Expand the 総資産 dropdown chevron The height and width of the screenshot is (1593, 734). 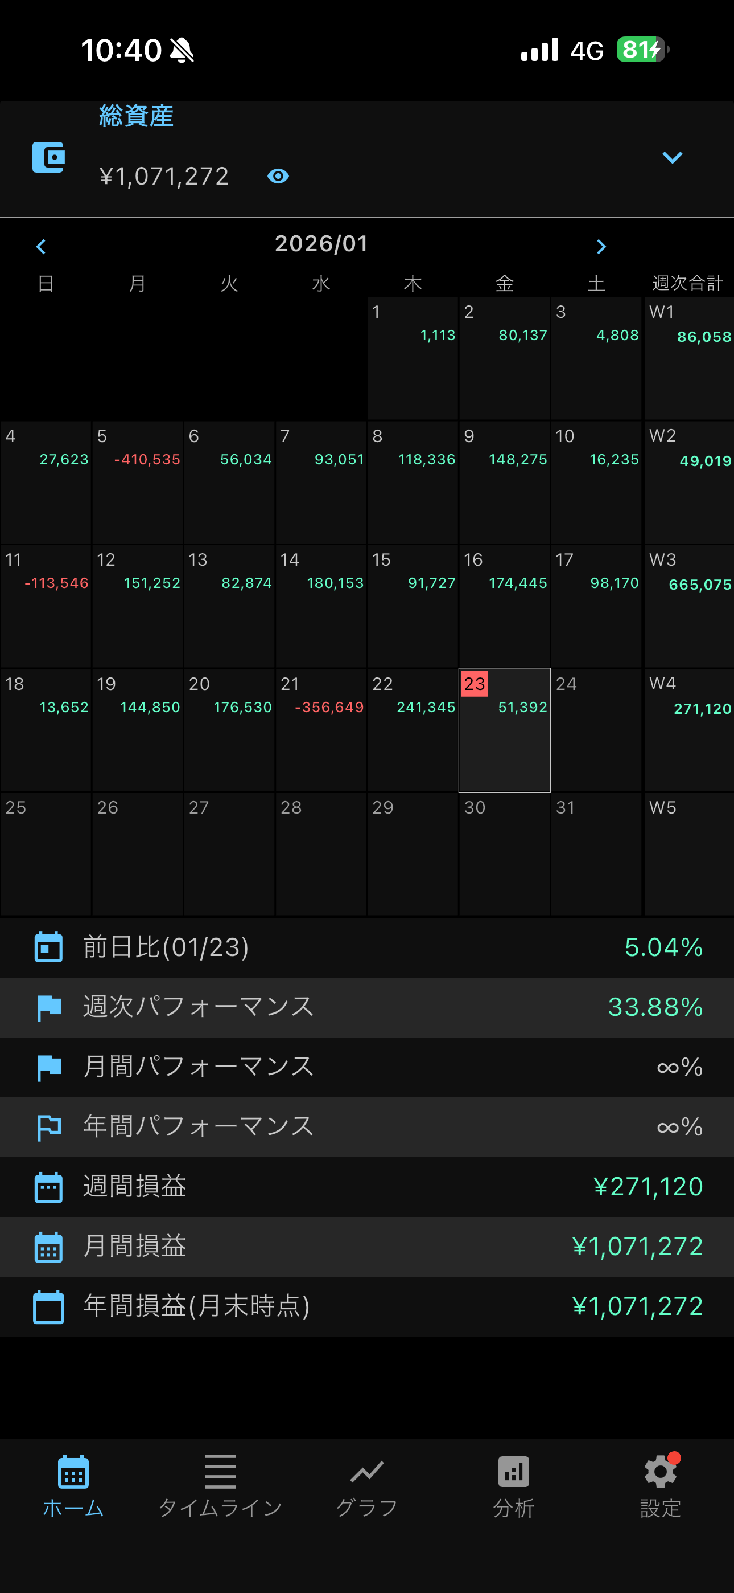click(671, 158)
